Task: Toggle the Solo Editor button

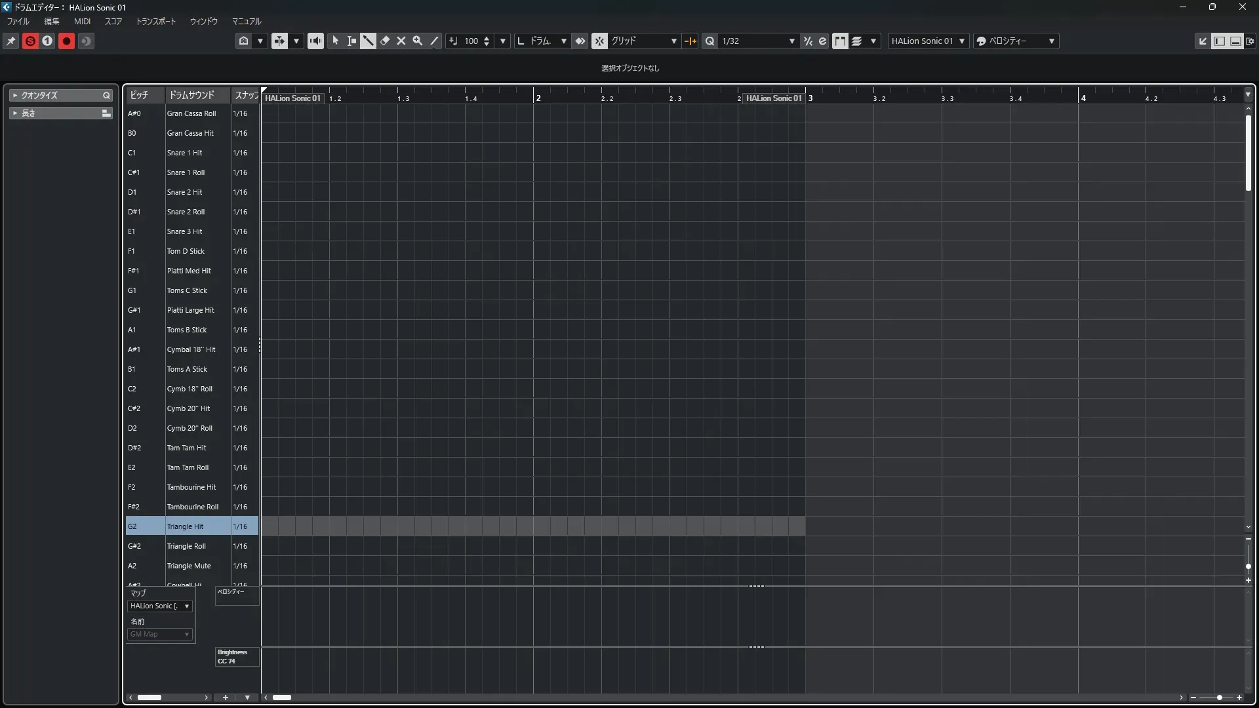Action: (30, 41)
